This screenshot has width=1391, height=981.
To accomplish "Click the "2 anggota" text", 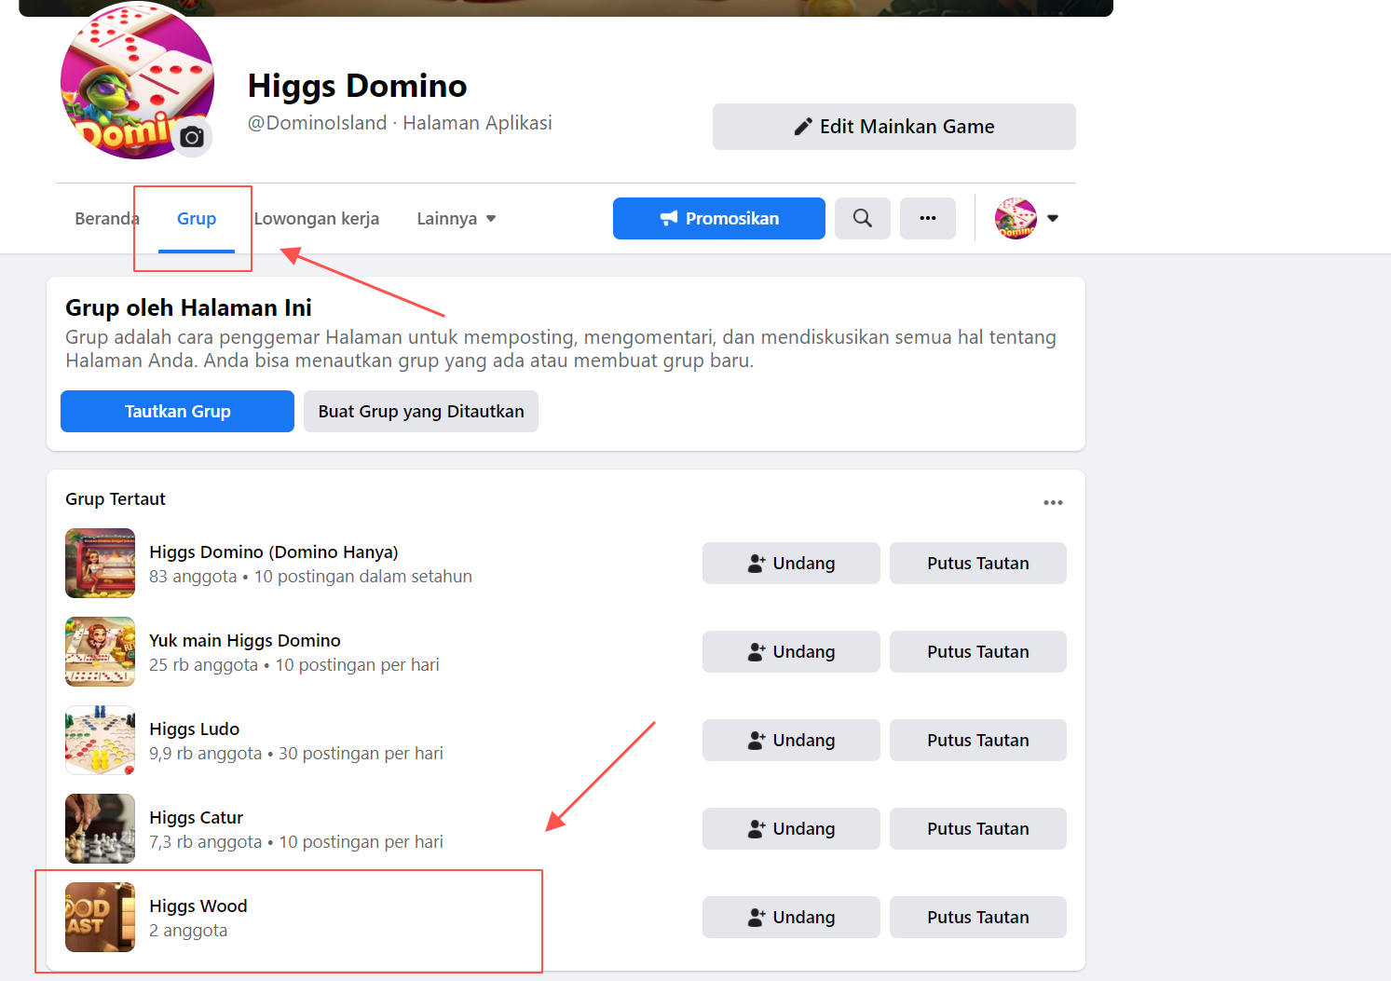I will click(188, 931).
